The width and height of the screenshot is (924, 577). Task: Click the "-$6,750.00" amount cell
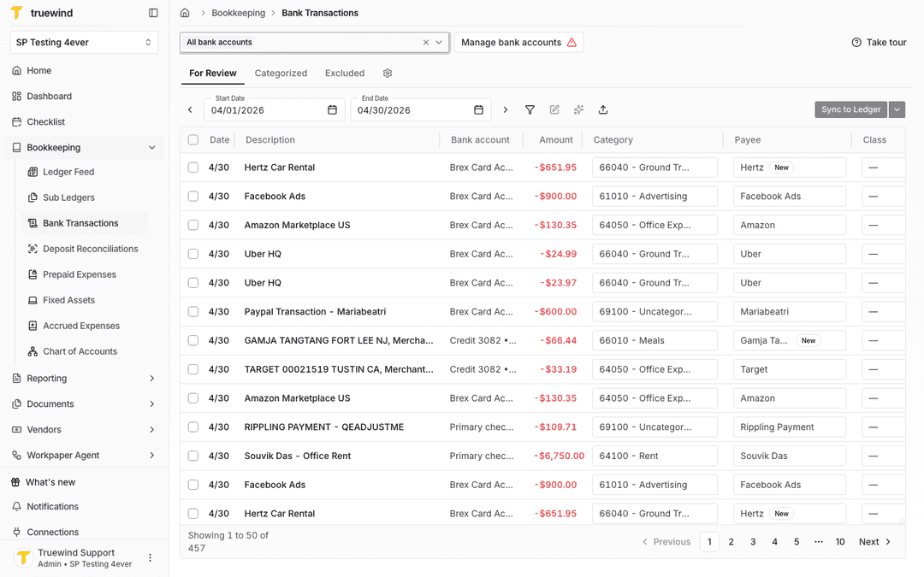[x=559, y=456]
